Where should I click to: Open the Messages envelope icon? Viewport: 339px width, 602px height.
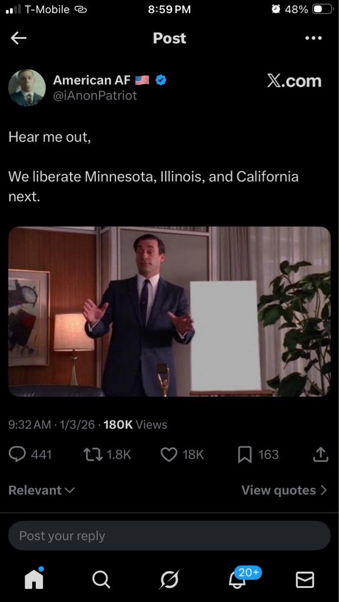pyautogui.click(x=305, y=580)
